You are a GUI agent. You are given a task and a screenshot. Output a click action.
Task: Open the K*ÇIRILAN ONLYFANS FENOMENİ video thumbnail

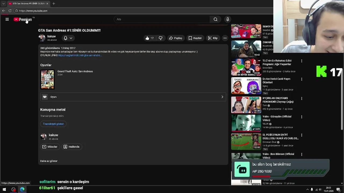(x=246, y=105)
